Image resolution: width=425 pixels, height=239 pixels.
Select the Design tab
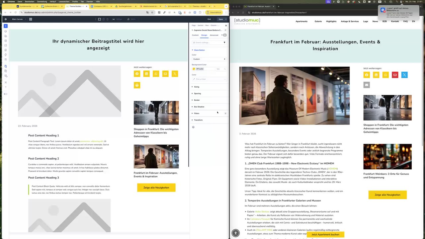click(204, 35)
